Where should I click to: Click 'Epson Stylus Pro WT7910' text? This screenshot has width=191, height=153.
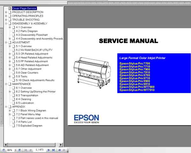(137, 90)
